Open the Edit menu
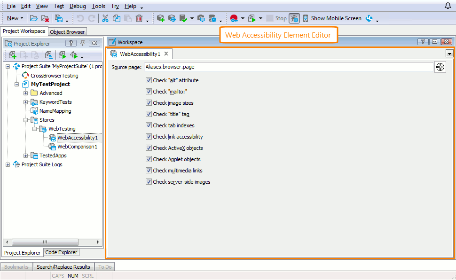The image size is (456, 280). [x=25, y=6]
